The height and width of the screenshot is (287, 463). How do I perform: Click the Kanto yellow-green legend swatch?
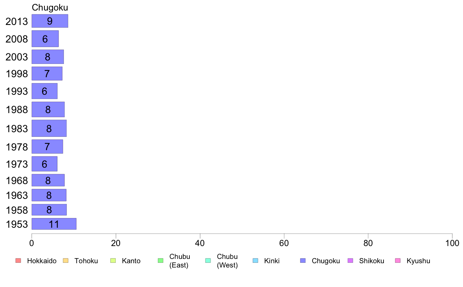pyautogui.click(x=113, y=260)
